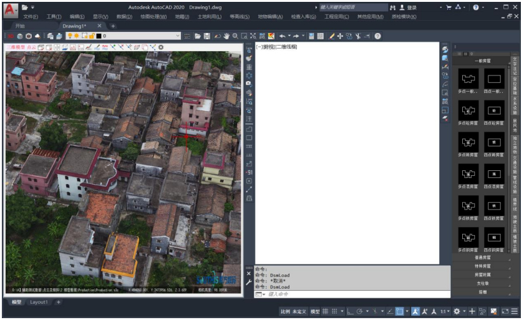
Task: Click the Save icon in the toolbar
Action: coord(207,36)
